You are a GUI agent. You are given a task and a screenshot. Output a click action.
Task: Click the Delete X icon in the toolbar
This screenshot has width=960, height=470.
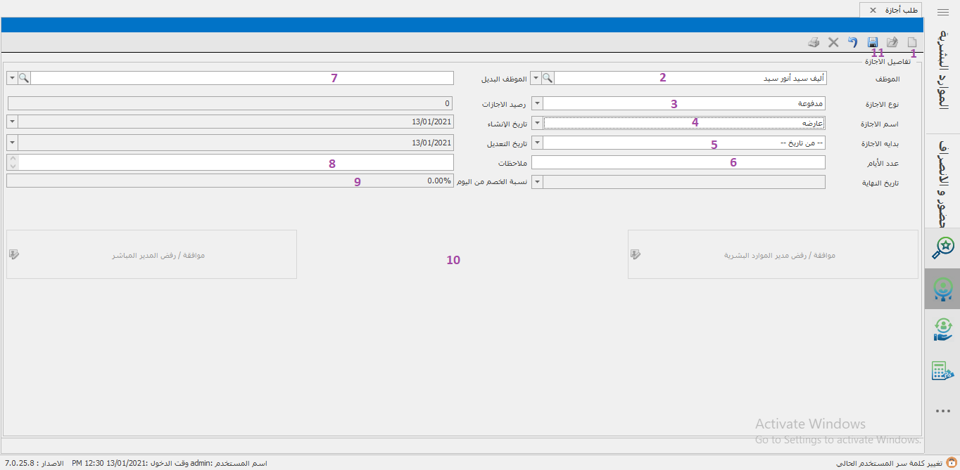[x=833, y=43]
